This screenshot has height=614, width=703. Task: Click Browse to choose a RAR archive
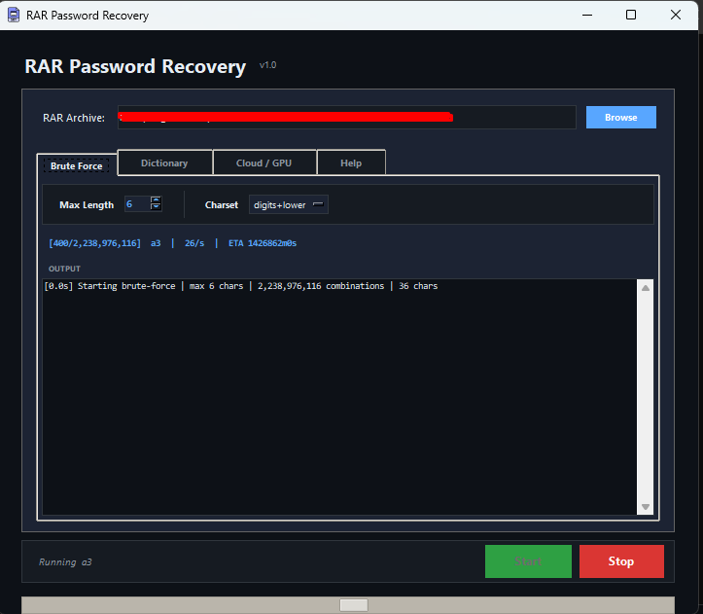621,117
